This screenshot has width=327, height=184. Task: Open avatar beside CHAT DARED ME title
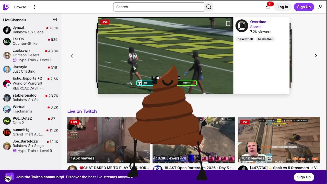click(73, 168)
